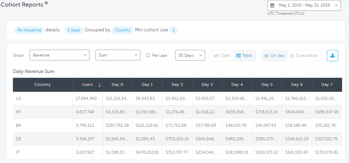The image size is (349, 163).
Task: Open the Revenue metric dropdown
Action: point(59,55)
